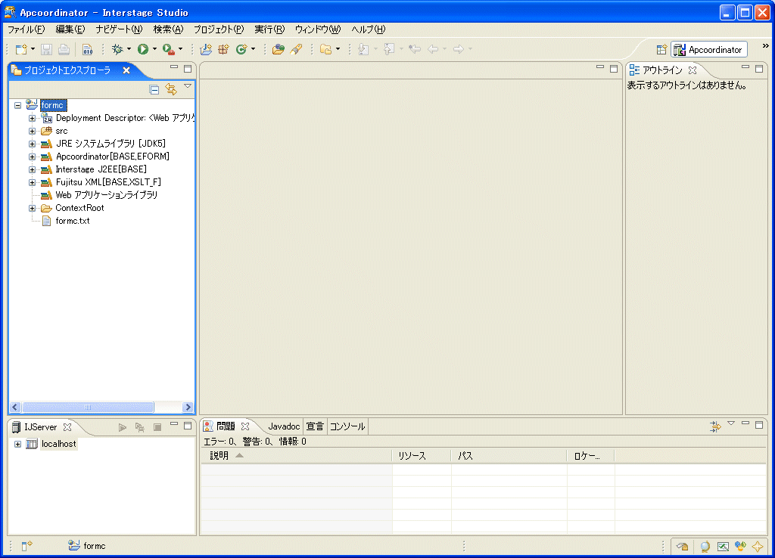Click the Open Type folder icon
Viewport: 775px width, 558px height.
pyautogui.click(x=279, y=49)
